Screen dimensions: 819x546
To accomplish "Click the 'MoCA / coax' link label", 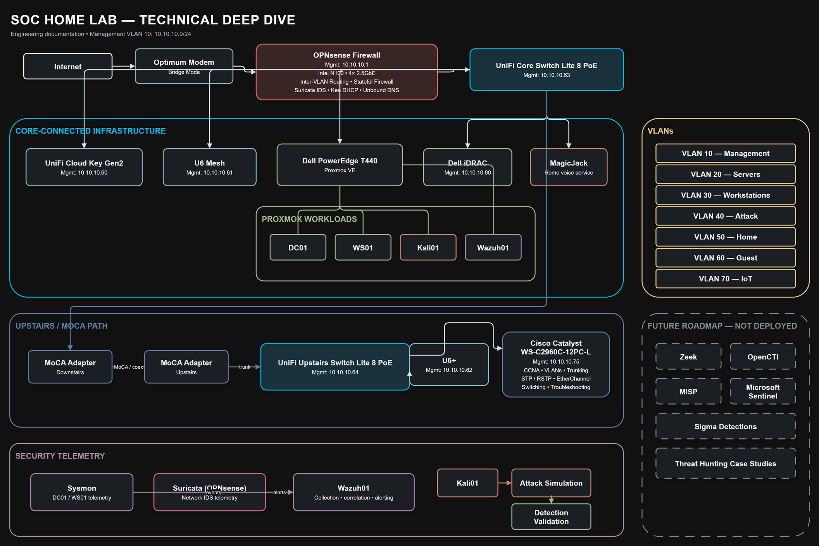I will (128, 367).
